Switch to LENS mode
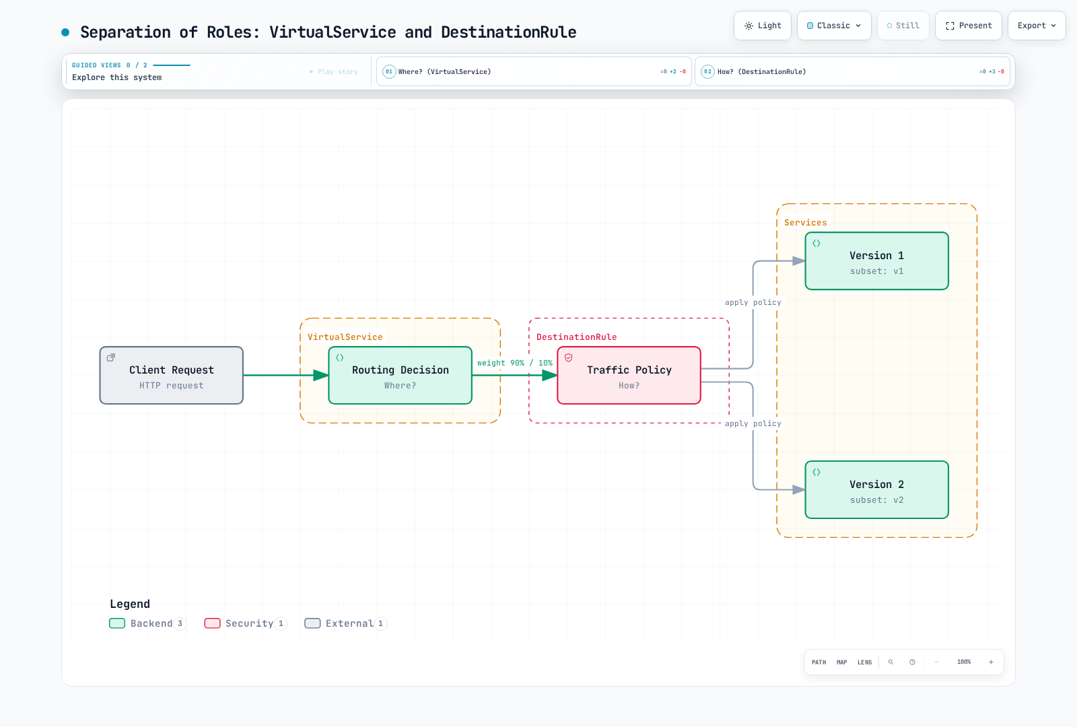Image resolution: width=1077 pixels, height=727 pixels. click(x=864, y=662)
